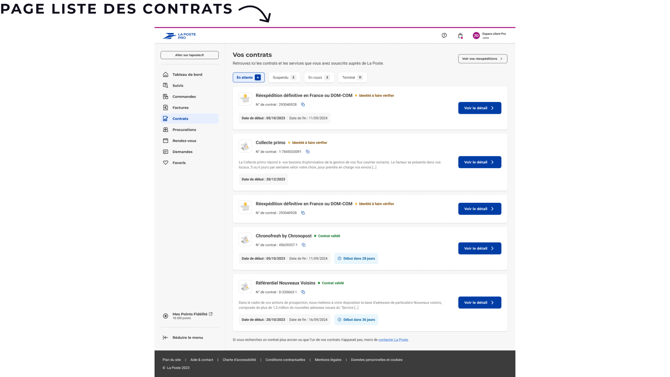Open the help question mark icon
The height and width of the screenshot is (377, 670).
pyautogui.click(x=444, y=35)
